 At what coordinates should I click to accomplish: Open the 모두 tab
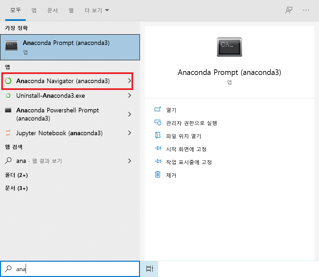coord(16,10)
